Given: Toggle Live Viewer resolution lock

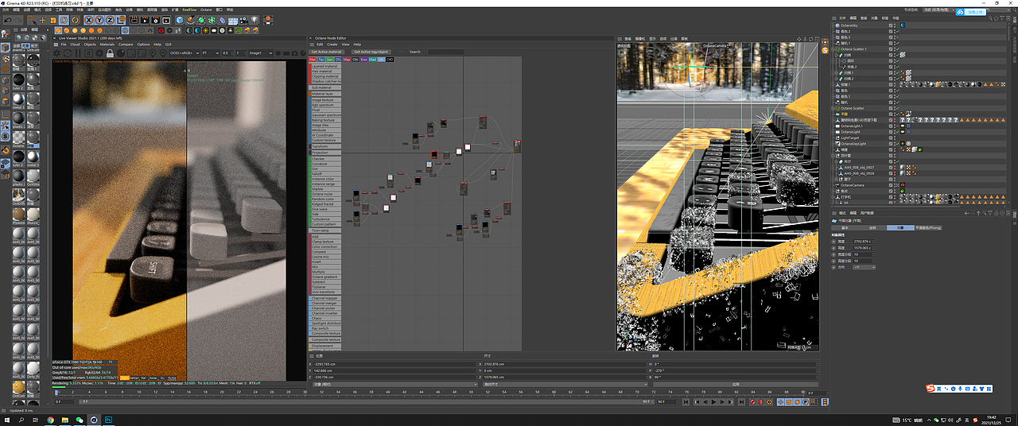Looking at the screenshot, I should 110,53.
